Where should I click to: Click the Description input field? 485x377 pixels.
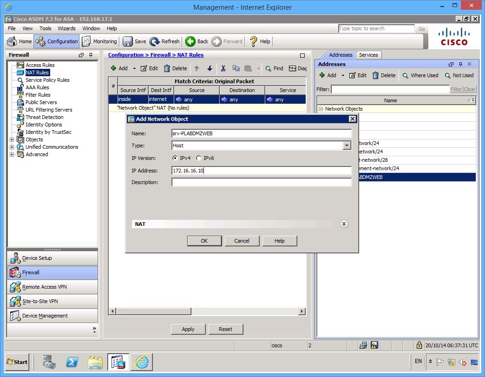pyautogui.click(x=261, y=182)
